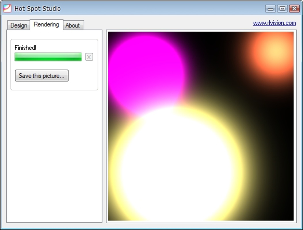Click the green rendering progress bar
303x230 pixels.
point(48,57)
